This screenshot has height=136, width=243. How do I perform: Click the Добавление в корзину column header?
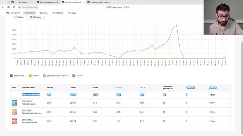pyautogui.click(x=168, y=87)
